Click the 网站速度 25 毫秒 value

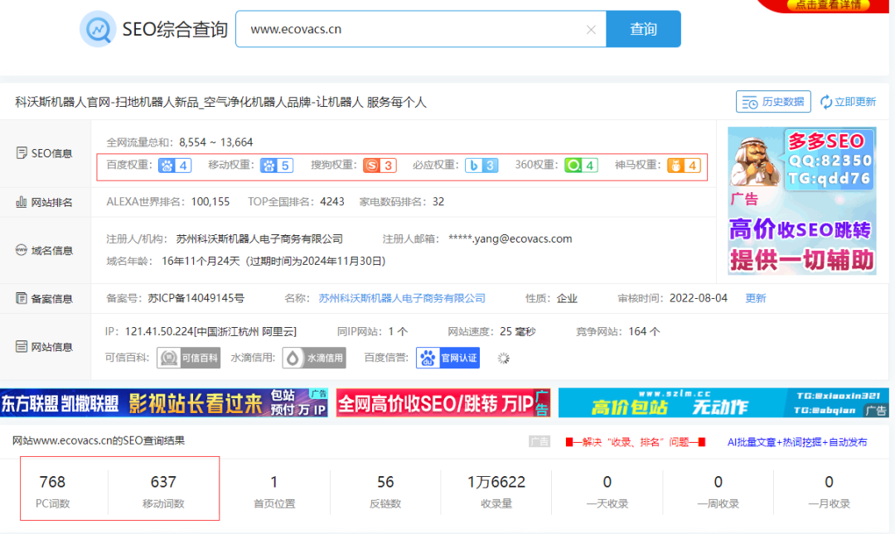(x=518, y=331)
